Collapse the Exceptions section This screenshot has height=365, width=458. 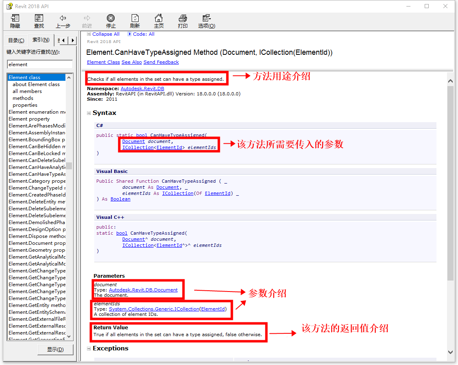(x=89, y=349)
